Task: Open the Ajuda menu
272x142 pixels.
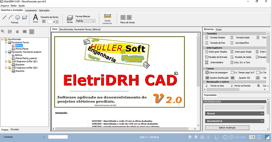Action: (x=22, y=6)
